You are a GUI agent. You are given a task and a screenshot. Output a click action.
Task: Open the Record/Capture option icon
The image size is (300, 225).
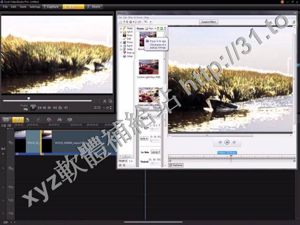click(49, 120)
